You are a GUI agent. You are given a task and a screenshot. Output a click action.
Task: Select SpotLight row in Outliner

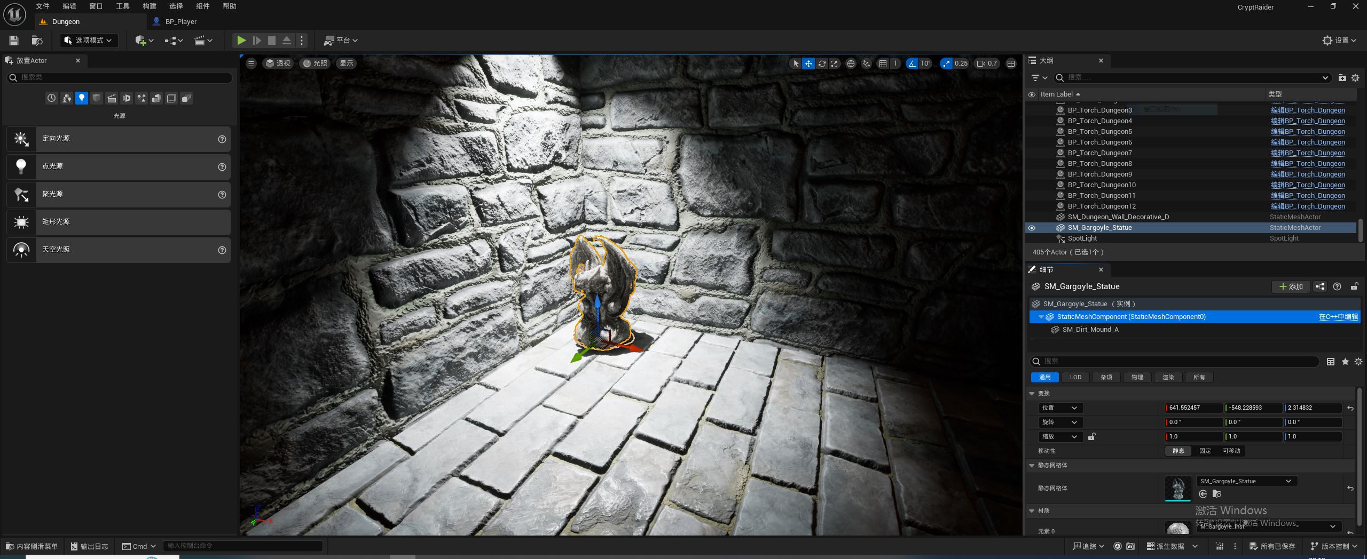point(1191,238)
